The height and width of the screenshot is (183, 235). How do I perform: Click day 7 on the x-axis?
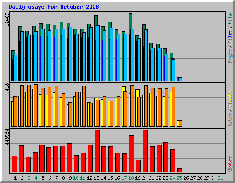pyautogui.click(x=56, y=178)
